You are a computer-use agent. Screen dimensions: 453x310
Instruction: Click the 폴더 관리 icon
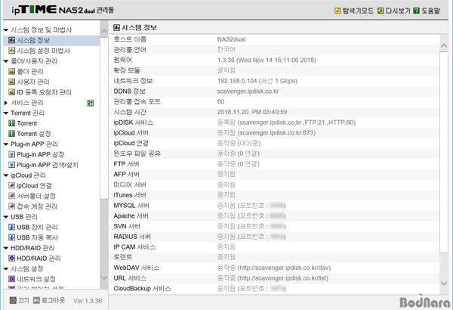pos(11,72)
